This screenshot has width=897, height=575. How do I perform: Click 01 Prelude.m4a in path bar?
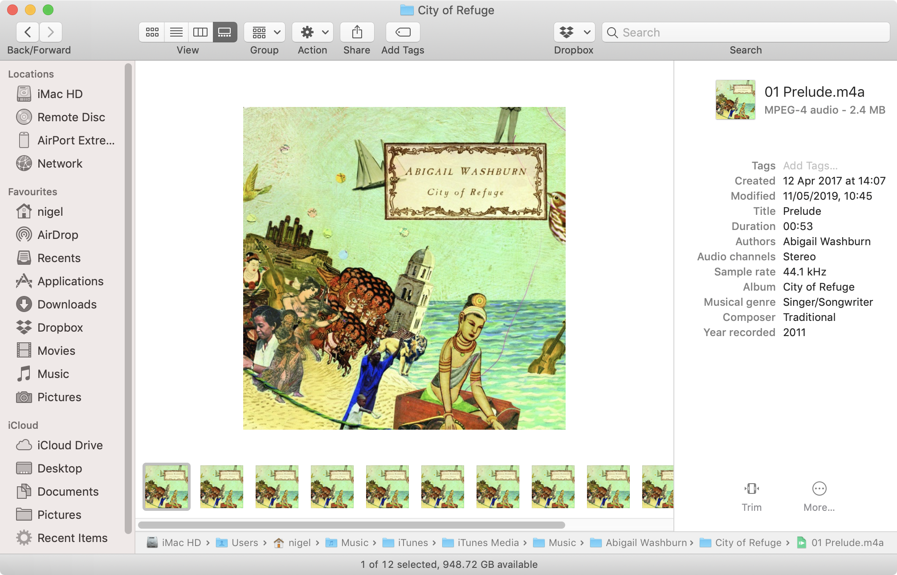pyautogui.click(x=840, y=542)
